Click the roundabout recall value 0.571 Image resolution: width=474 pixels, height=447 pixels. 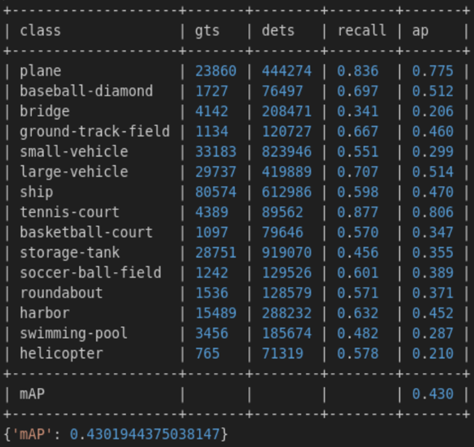coord(357,293)
